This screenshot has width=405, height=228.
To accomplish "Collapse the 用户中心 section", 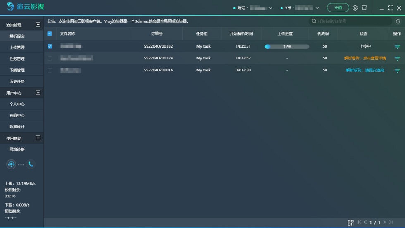I will click(38, 93).
